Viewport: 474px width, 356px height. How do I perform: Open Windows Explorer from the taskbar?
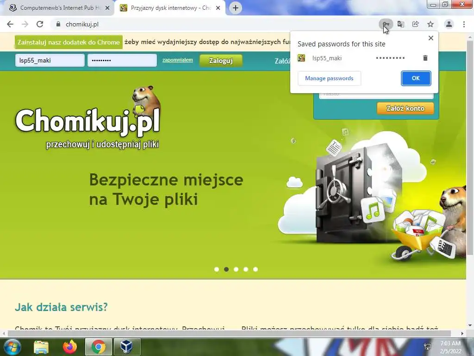pyautogui.click(x=41, y=347)
